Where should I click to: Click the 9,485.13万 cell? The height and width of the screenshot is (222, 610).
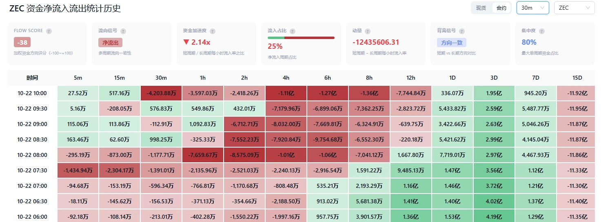click(x=411, y=170)
